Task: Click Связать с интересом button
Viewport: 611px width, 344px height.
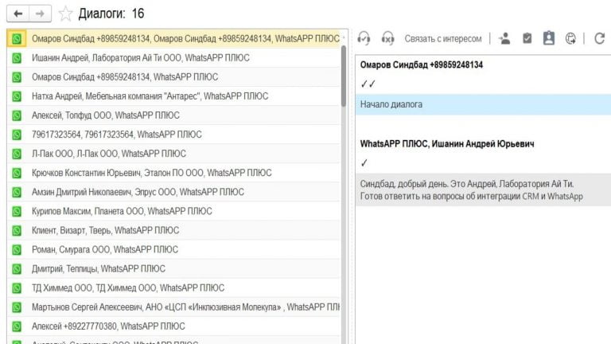Action: pos(443,38)
